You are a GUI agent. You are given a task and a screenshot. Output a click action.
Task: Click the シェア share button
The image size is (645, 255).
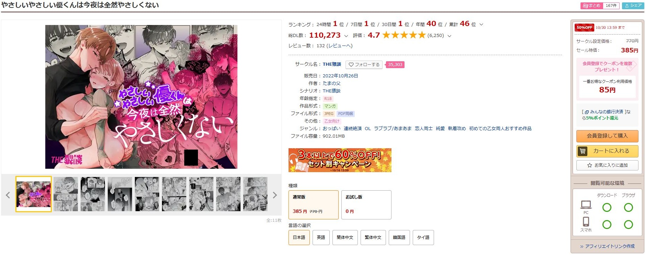(633, 5)
